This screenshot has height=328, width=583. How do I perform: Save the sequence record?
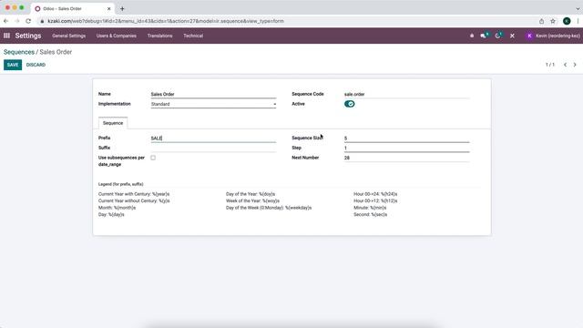(x=13, y=65)
